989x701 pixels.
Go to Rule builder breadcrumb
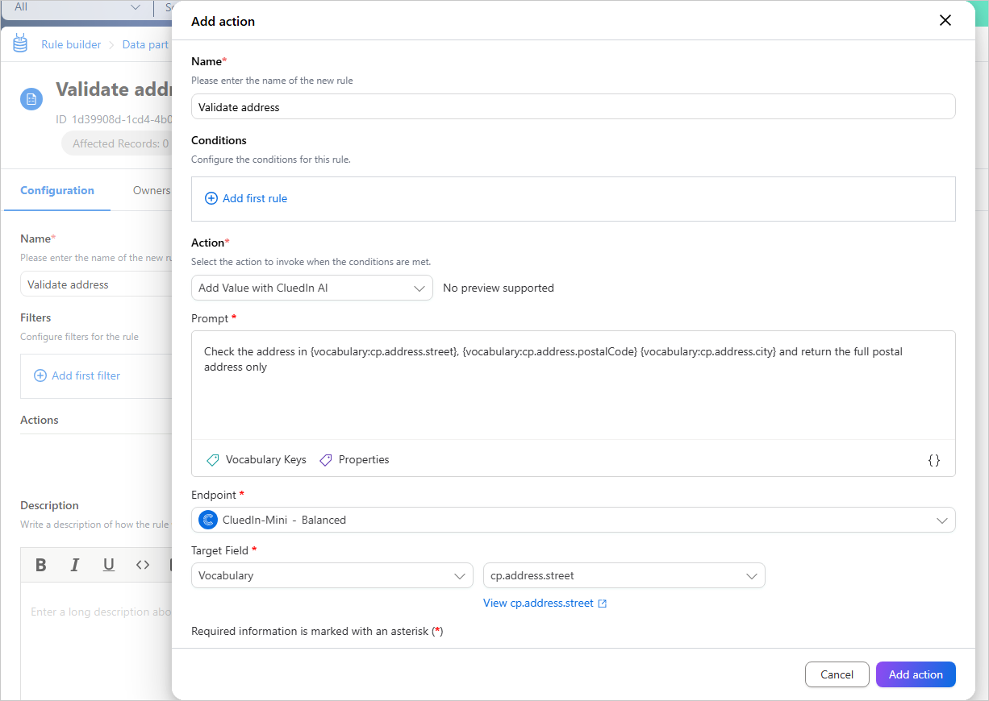pos(72,44)
